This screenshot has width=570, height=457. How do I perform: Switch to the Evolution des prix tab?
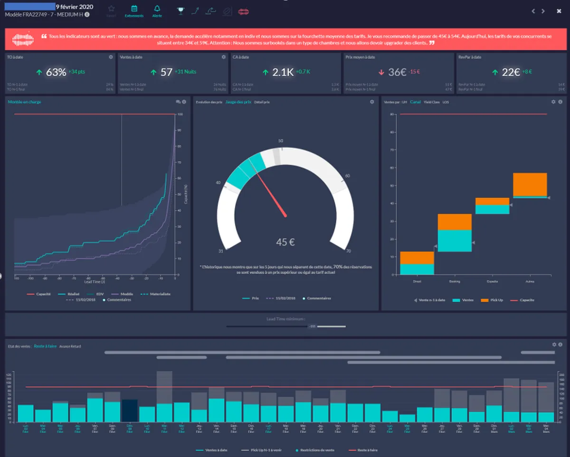point(209,102)
